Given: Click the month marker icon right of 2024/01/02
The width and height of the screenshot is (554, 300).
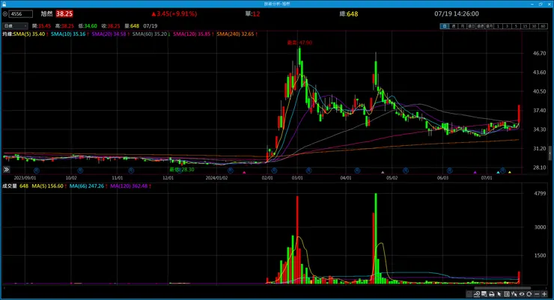Looking at the screenshot, I should point(231,171).
